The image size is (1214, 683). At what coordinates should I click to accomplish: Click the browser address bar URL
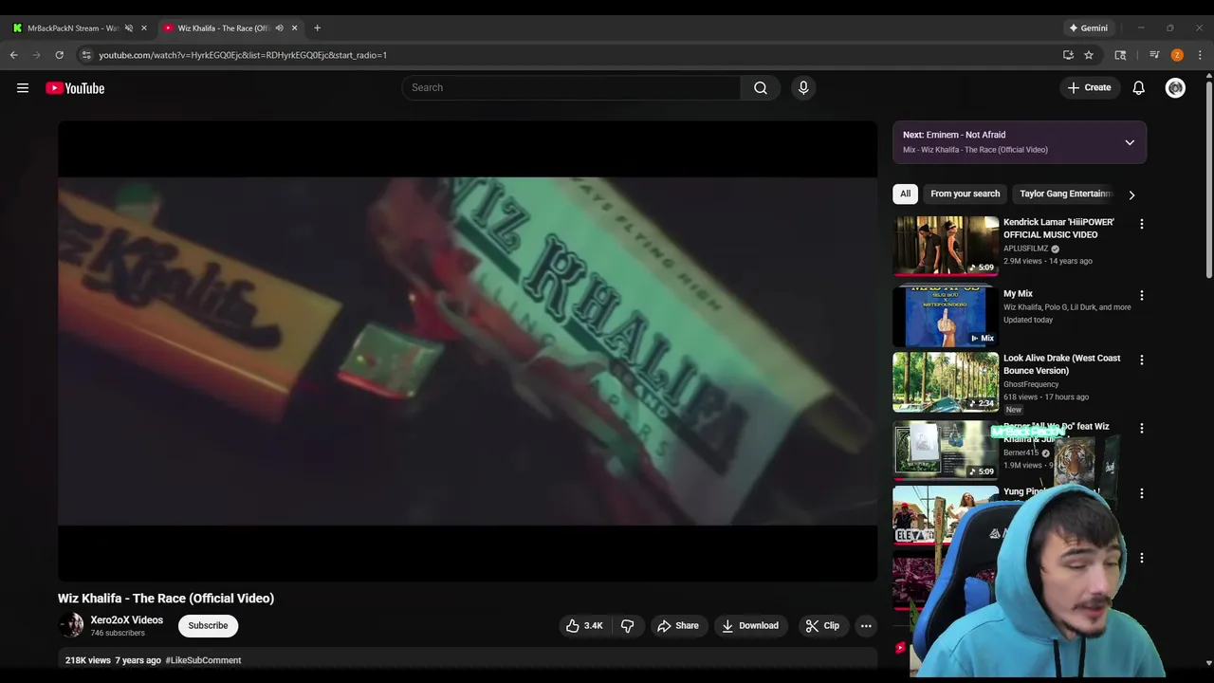pyautogui.click(x=243, y=55)
